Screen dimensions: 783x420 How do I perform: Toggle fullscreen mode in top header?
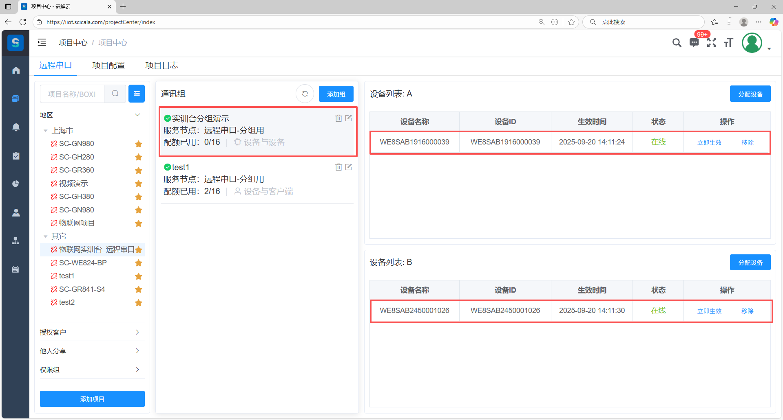(712, 43)
